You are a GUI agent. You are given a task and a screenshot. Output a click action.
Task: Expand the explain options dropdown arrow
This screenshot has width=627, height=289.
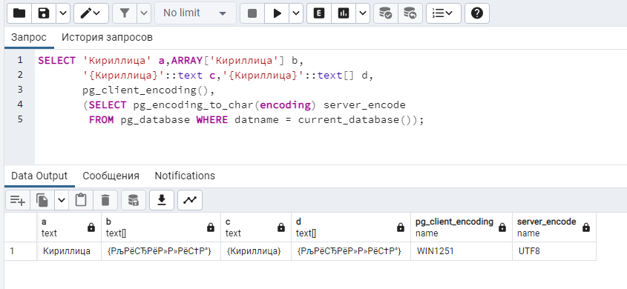tap(363, 13)
